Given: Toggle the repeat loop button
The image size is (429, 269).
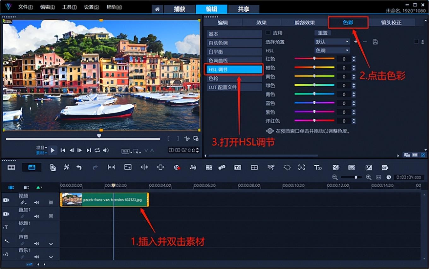Looking at the screenshot, I should point(97,151).
